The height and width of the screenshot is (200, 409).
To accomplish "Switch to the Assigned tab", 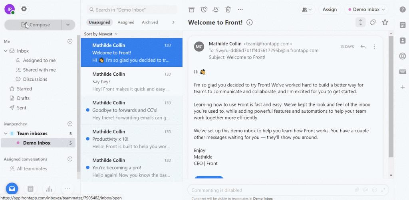I will pos(126,22).
